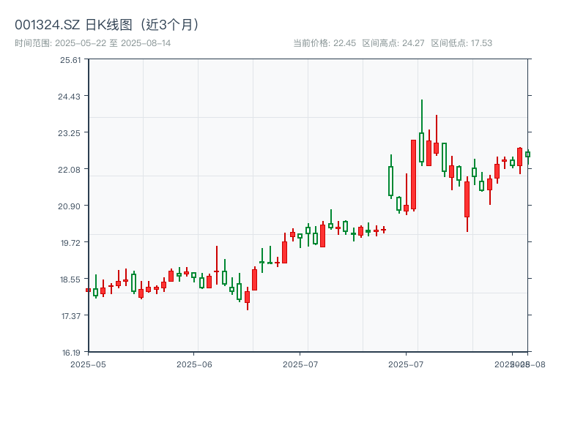The height and width of the screenshot is (439, 586).
Task: Click the 25.61 y-axis tick label
Action: (x=70, y=60)
